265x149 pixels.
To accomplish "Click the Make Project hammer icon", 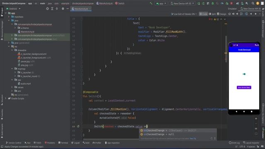I will click(151, 3).
